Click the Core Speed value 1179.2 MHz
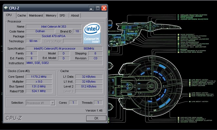 point(39,77)
